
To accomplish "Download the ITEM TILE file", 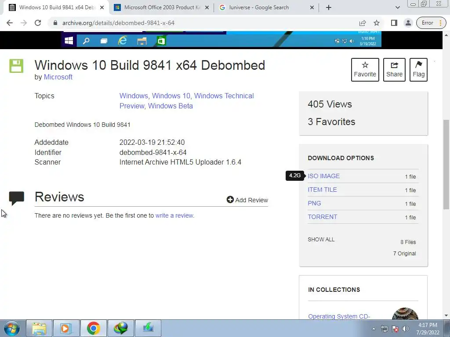I will click(x=322, y=190).
